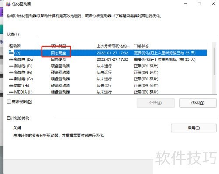The width and height of the screenshot is (219, 174).
Task: Click 固态硬盘 media type in C: row
Action: [58, 53]
